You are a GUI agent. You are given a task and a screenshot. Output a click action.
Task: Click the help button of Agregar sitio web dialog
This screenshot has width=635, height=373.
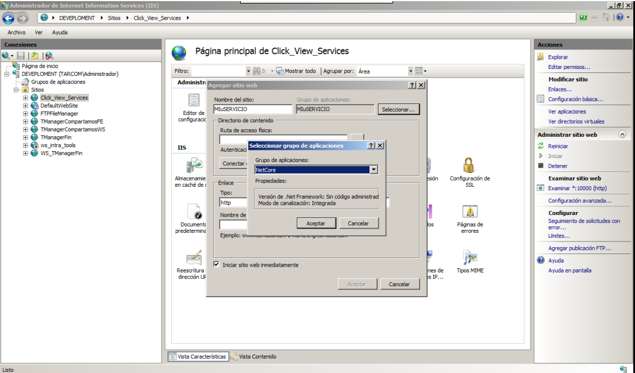pyautogui.click(x=412, y=85)
